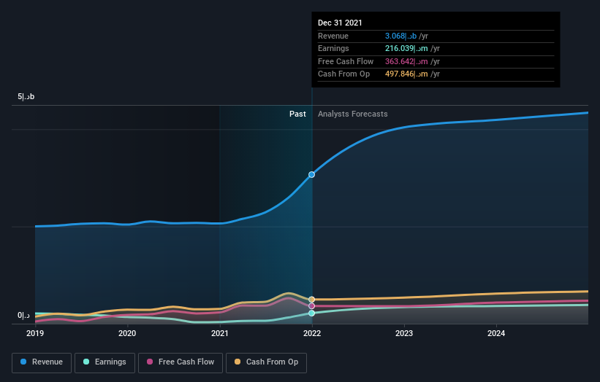The width and height of the screenshot is (600, 382).
Task: Click the Analysts Forecasts label
Action: tap(352, 114)
